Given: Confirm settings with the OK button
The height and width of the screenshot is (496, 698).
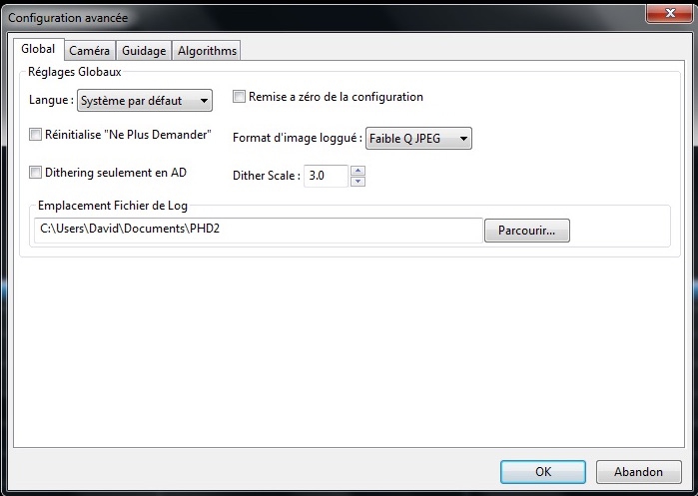Looking at the screenshot, I should pos(542,472).
